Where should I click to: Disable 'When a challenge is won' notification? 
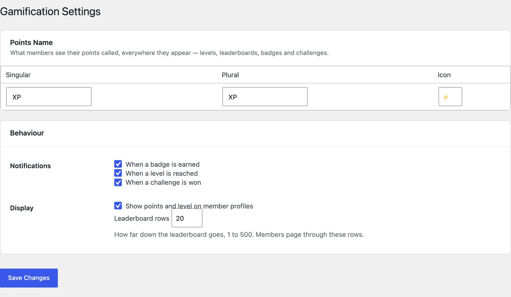118,182
